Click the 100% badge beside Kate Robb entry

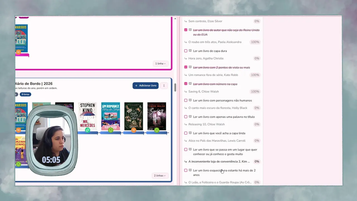click(x=255, y=75)
